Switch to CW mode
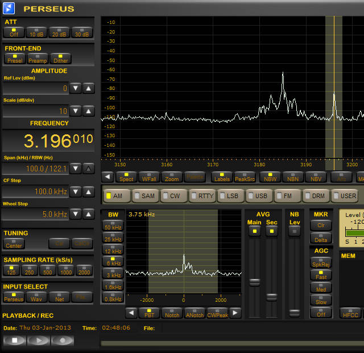 tap(173, 196)
